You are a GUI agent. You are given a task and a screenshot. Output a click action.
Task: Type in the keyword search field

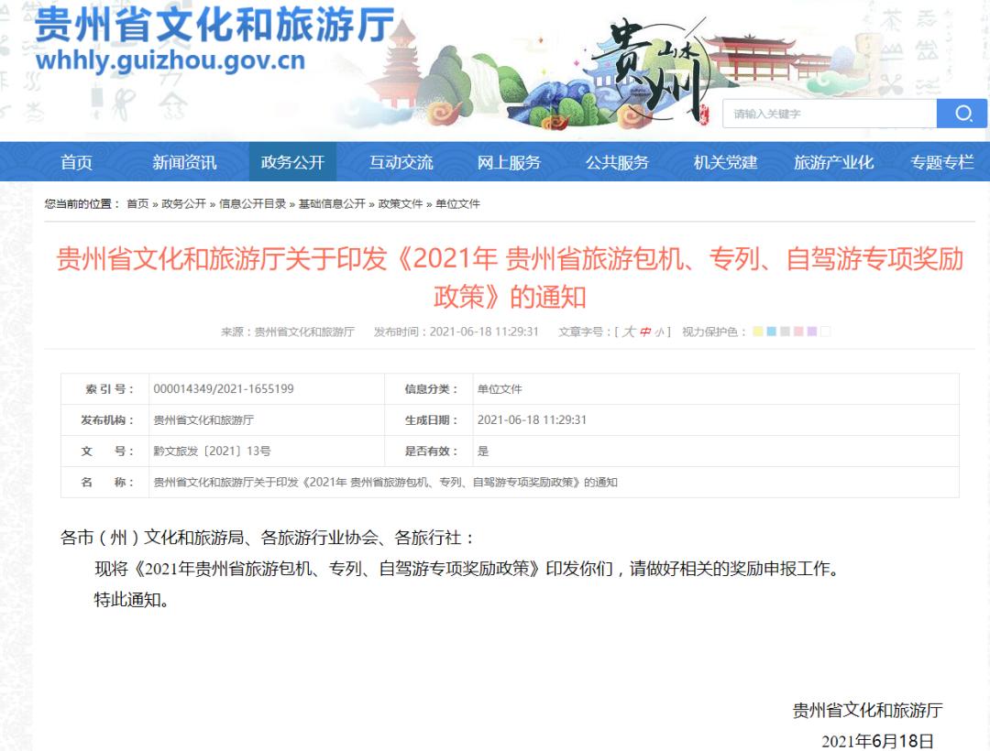(x=829, y=114)
